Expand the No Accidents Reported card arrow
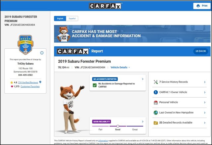This screenshot has height=145, width=212. 142,79
